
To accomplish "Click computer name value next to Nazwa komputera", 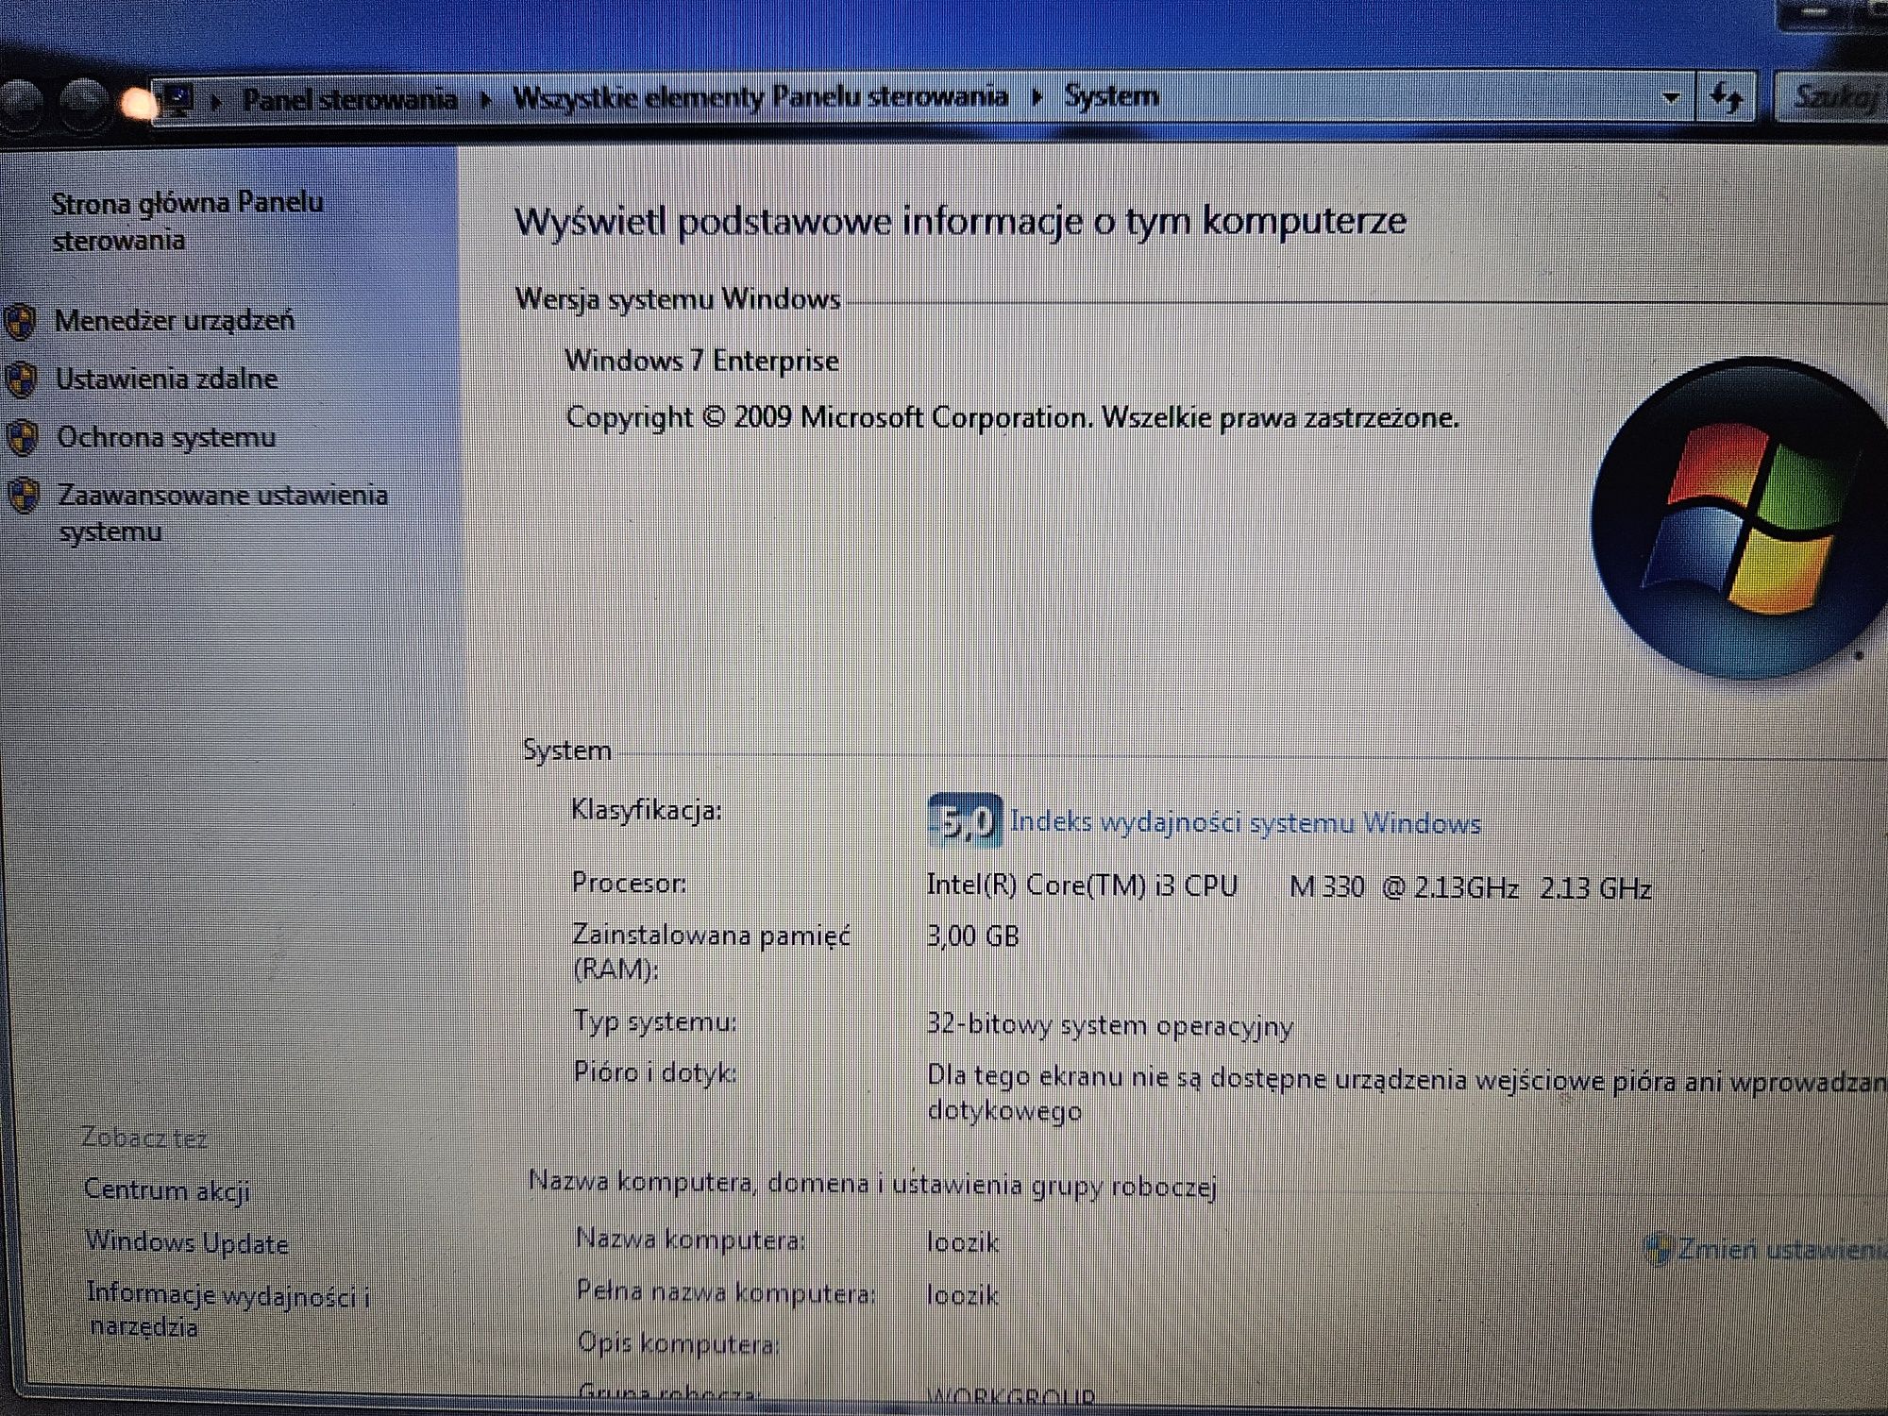I will click(962, 1242).
